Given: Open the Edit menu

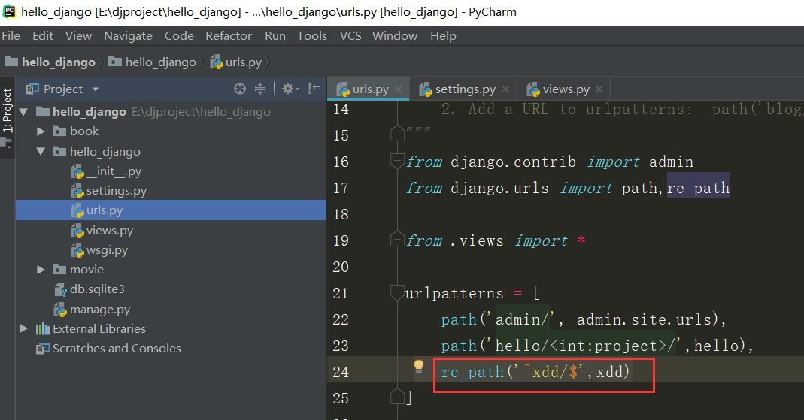Looking at the screenshot, I should (43, 36).
